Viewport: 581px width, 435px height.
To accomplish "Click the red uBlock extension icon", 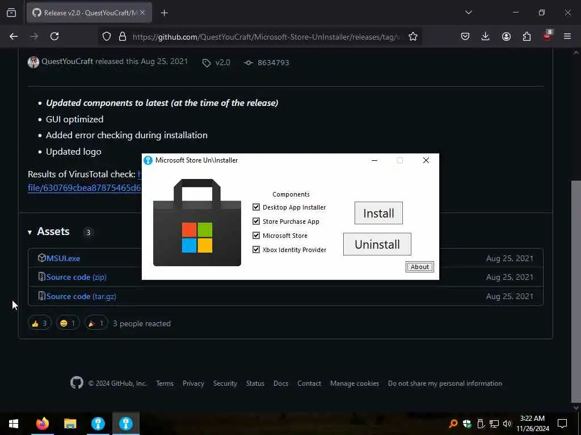I will click(548, 36).
